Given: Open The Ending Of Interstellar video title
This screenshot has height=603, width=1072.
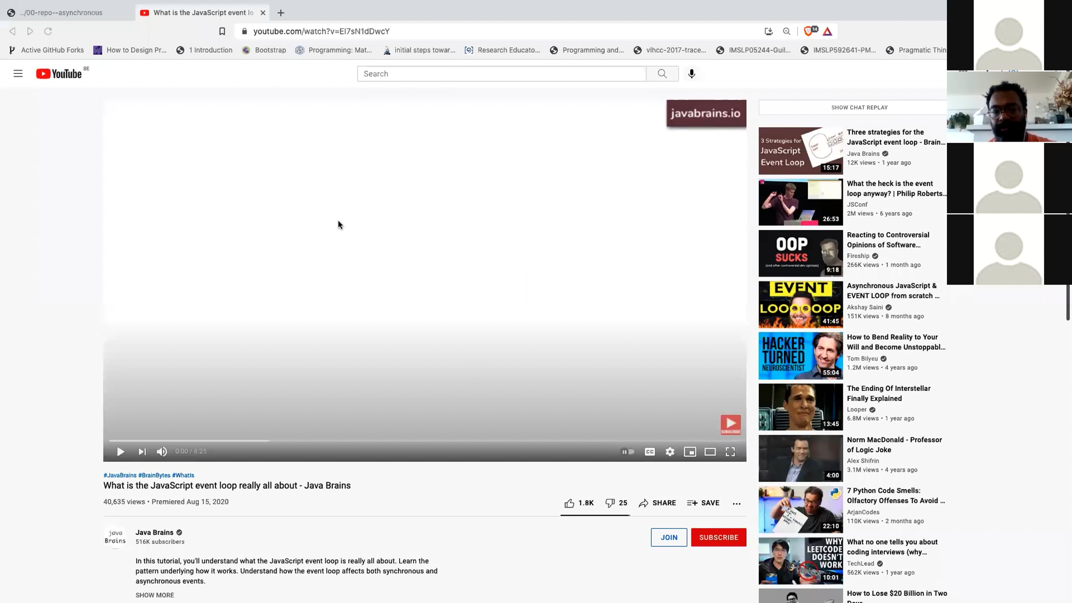Looking at the screenshot, I should (x=889, y=394).
